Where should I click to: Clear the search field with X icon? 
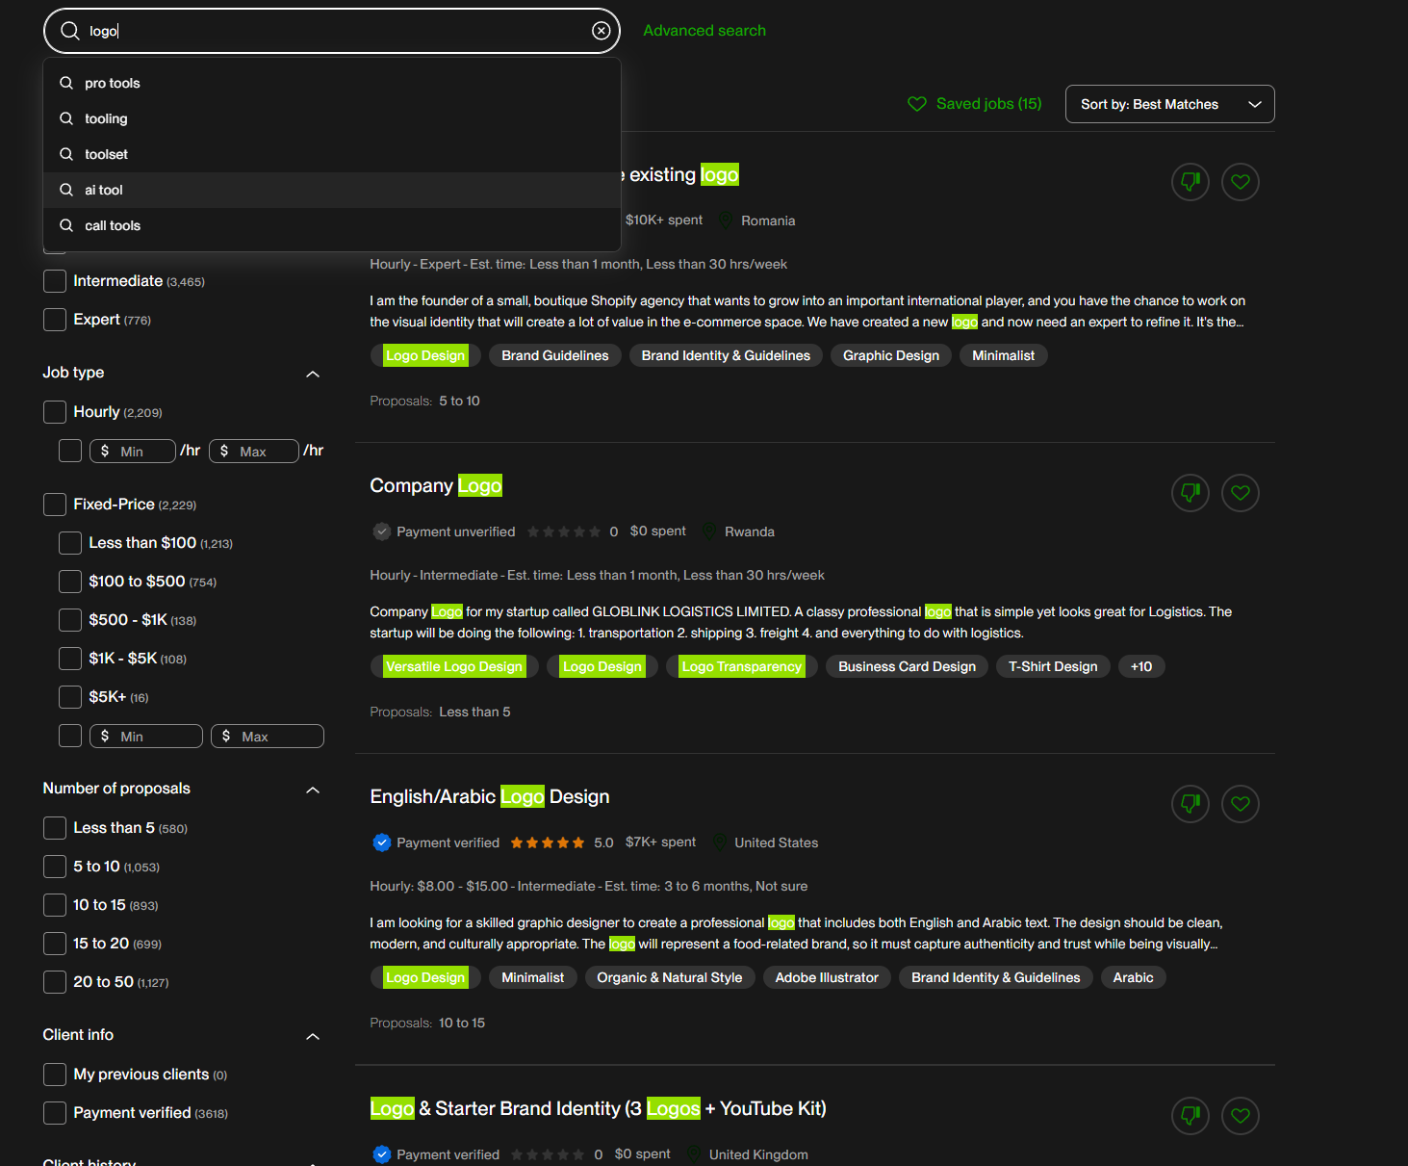tap(601, 31)
